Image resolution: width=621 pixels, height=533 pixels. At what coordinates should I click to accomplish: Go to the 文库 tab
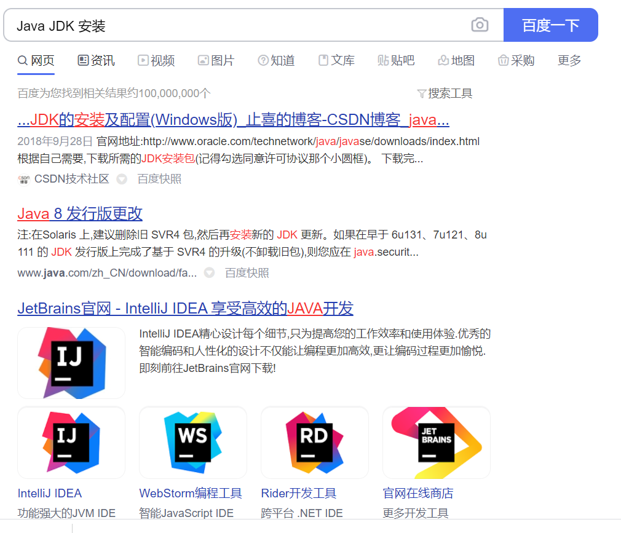tap(337, 61)
